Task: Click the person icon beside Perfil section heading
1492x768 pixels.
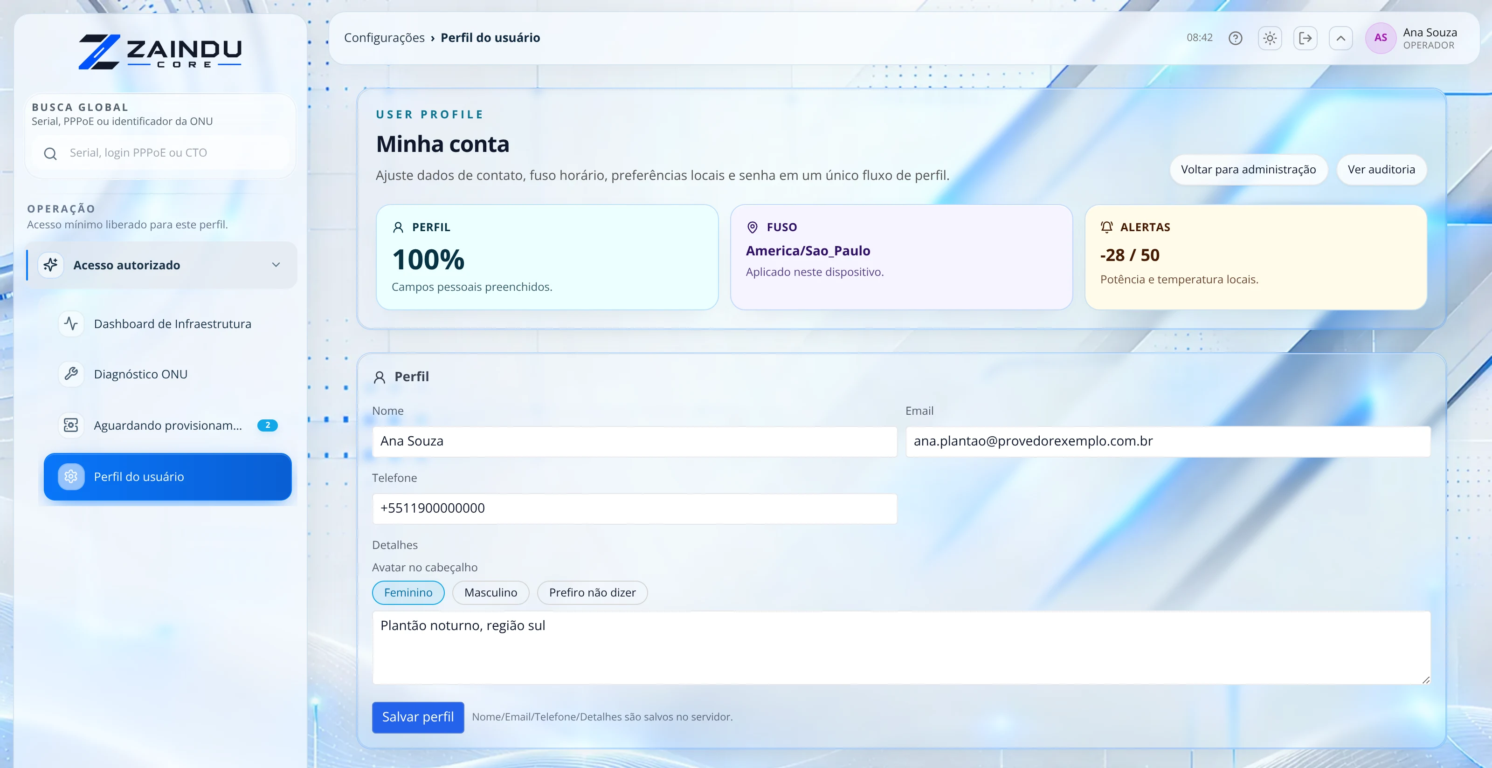Action: coord(380,377)
